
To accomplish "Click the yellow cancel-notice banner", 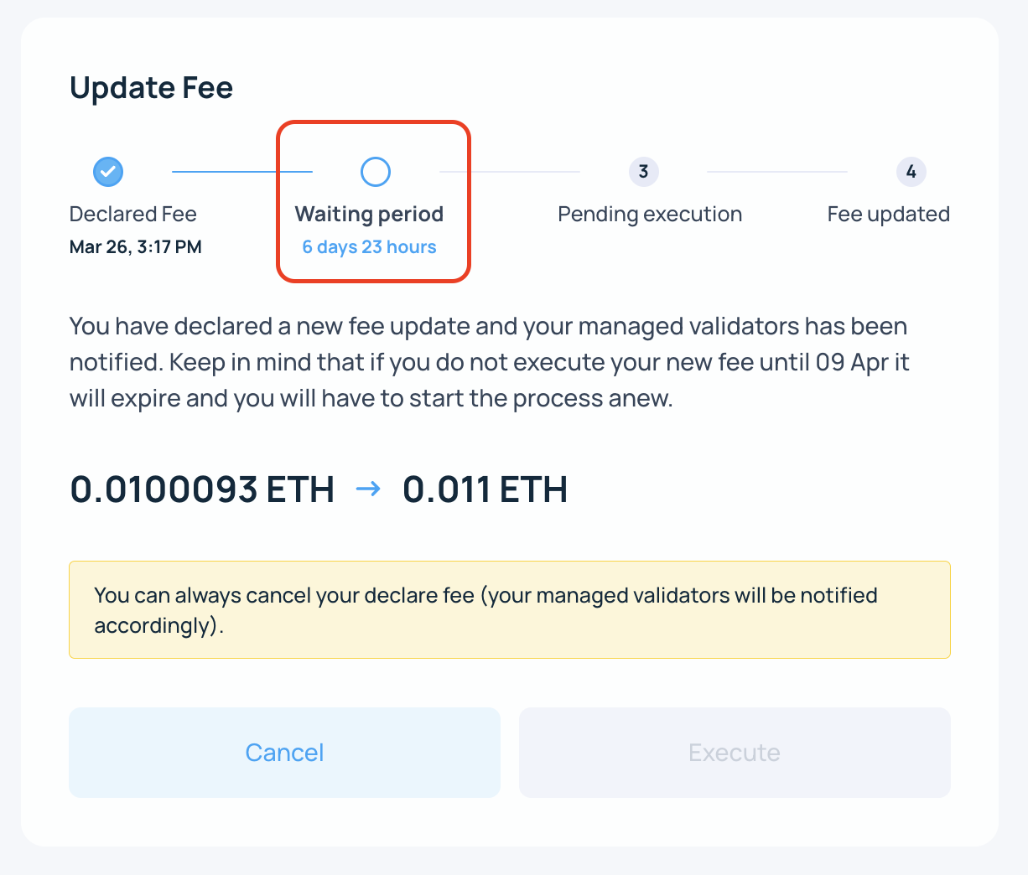I will coord(509,610).
